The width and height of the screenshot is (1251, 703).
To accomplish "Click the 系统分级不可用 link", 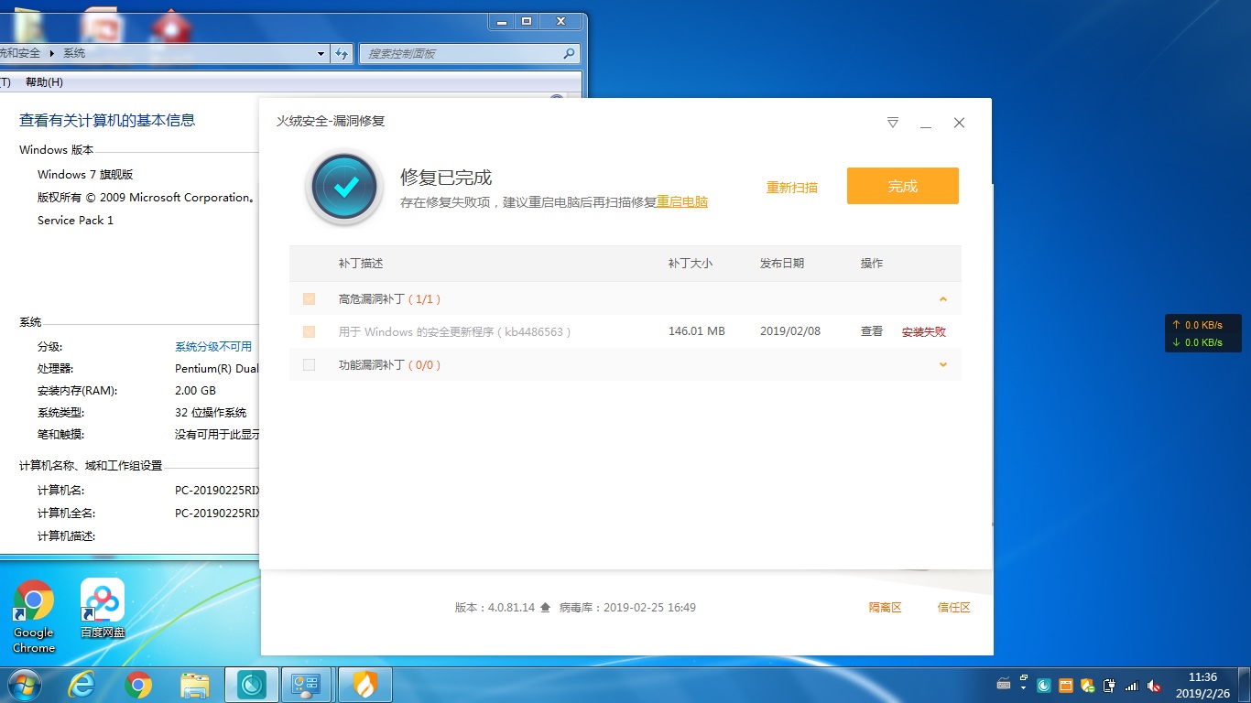I will (x=213, y=347).
